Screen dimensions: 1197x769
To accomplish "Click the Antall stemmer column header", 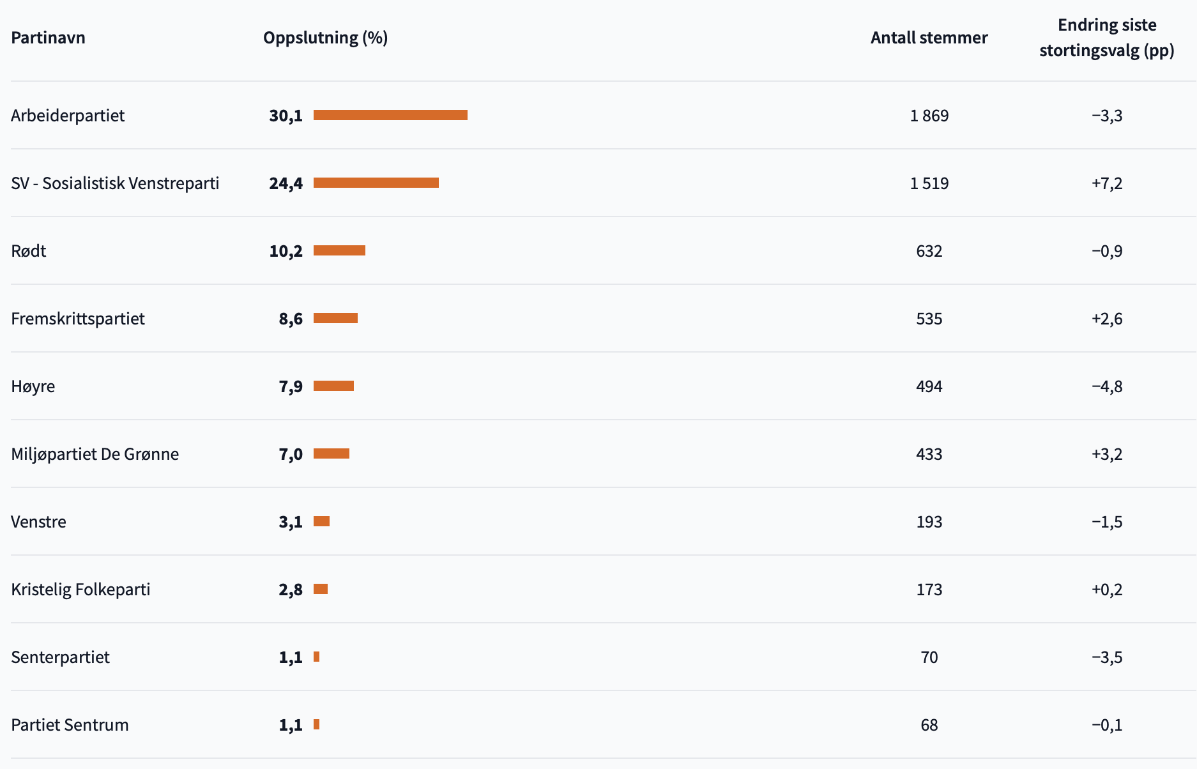I will [929, 38].
